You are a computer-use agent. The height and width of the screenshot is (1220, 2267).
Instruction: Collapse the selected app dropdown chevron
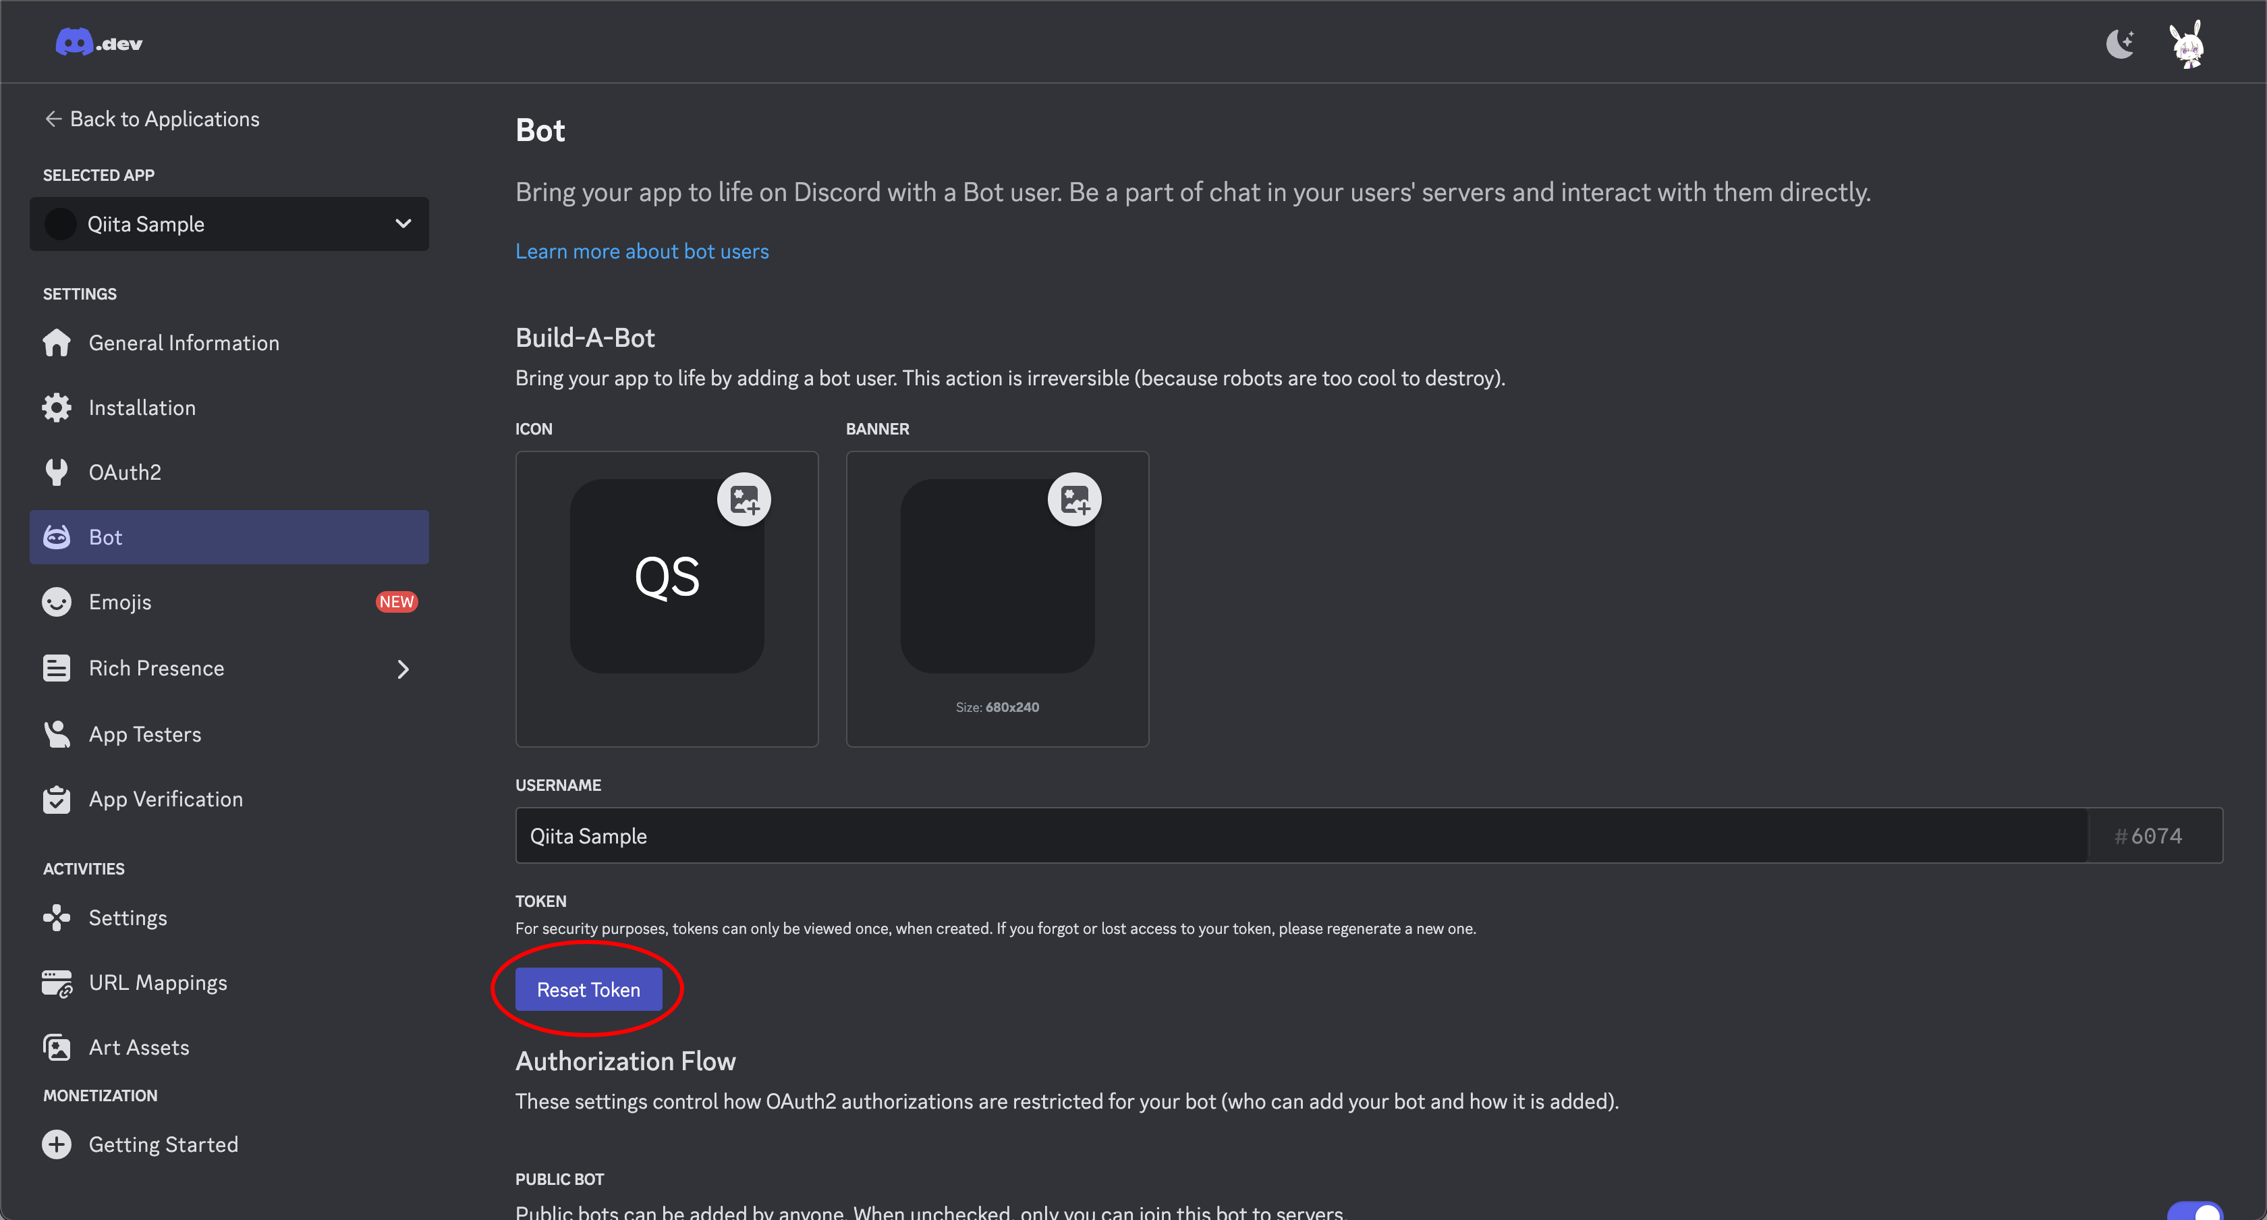coord(402,223)
